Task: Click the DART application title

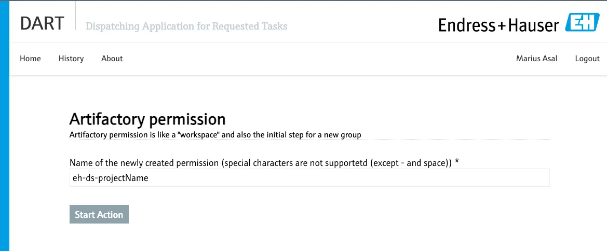Action: point(42,24)
